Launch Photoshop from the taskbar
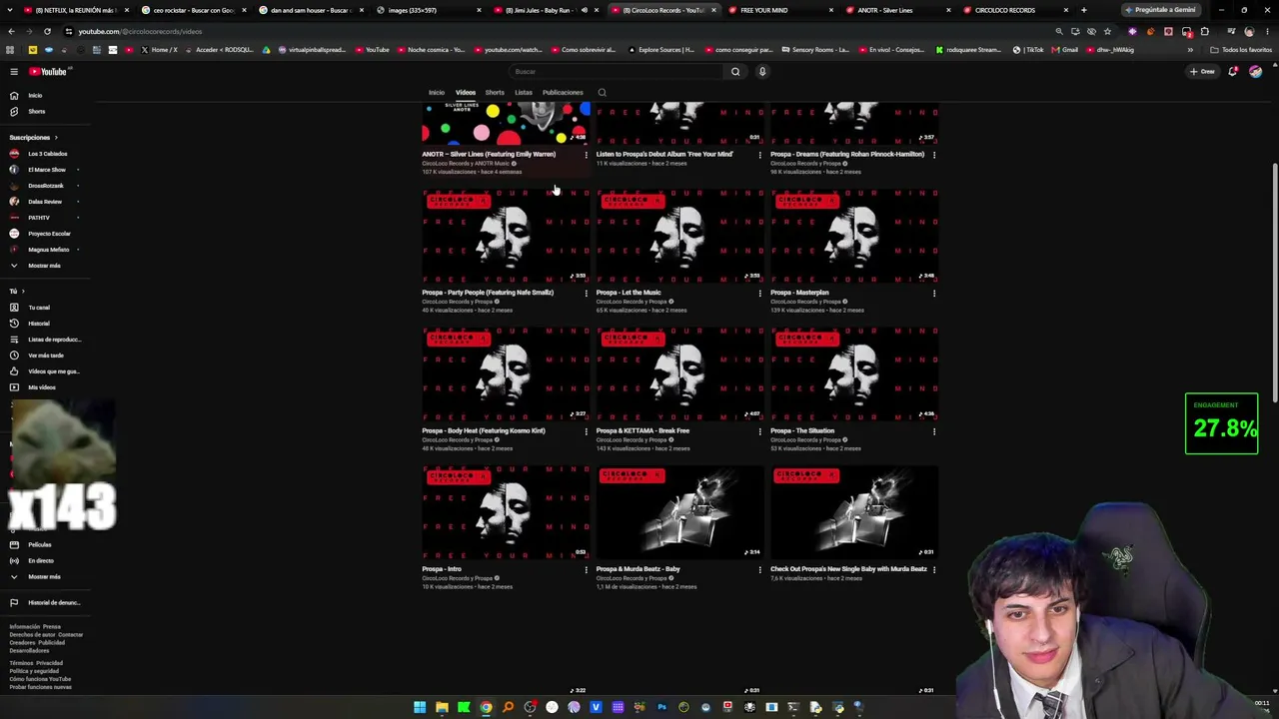The width and height of the screenshot is (1279, 719). pyautogui.click(x=661, y=708)
